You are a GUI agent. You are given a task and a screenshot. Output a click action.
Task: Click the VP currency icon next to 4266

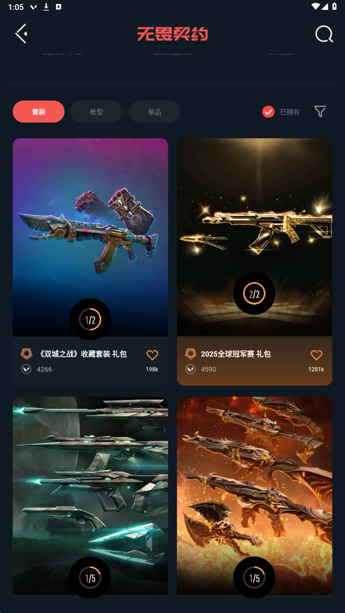click(26, 369)
